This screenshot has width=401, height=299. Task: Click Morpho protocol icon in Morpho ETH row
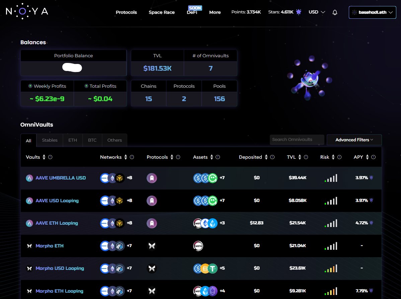point(152,246)
